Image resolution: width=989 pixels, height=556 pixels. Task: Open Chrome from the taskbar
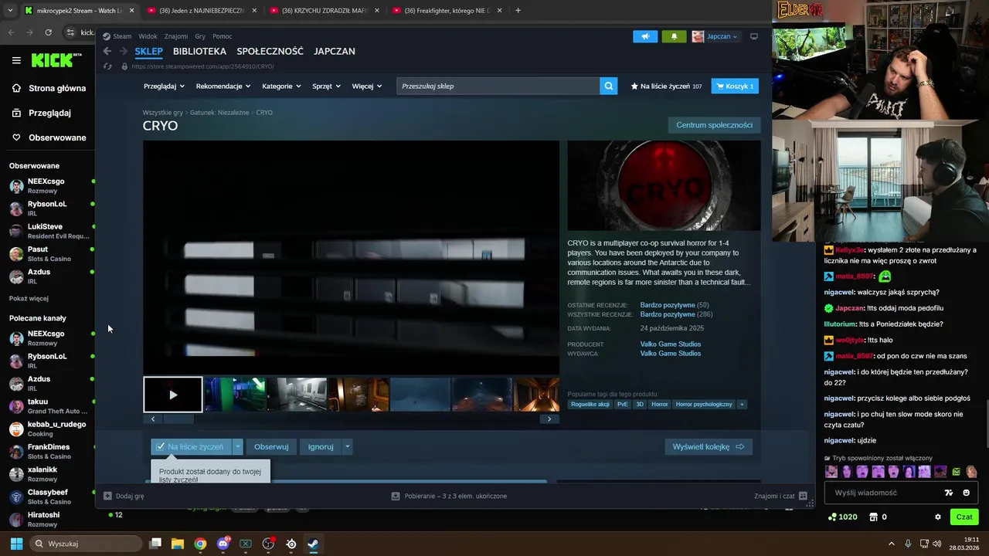[x=200, y=544]
